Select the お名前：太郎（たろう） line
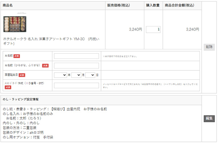The image size is (218, 143). (24, 118)
